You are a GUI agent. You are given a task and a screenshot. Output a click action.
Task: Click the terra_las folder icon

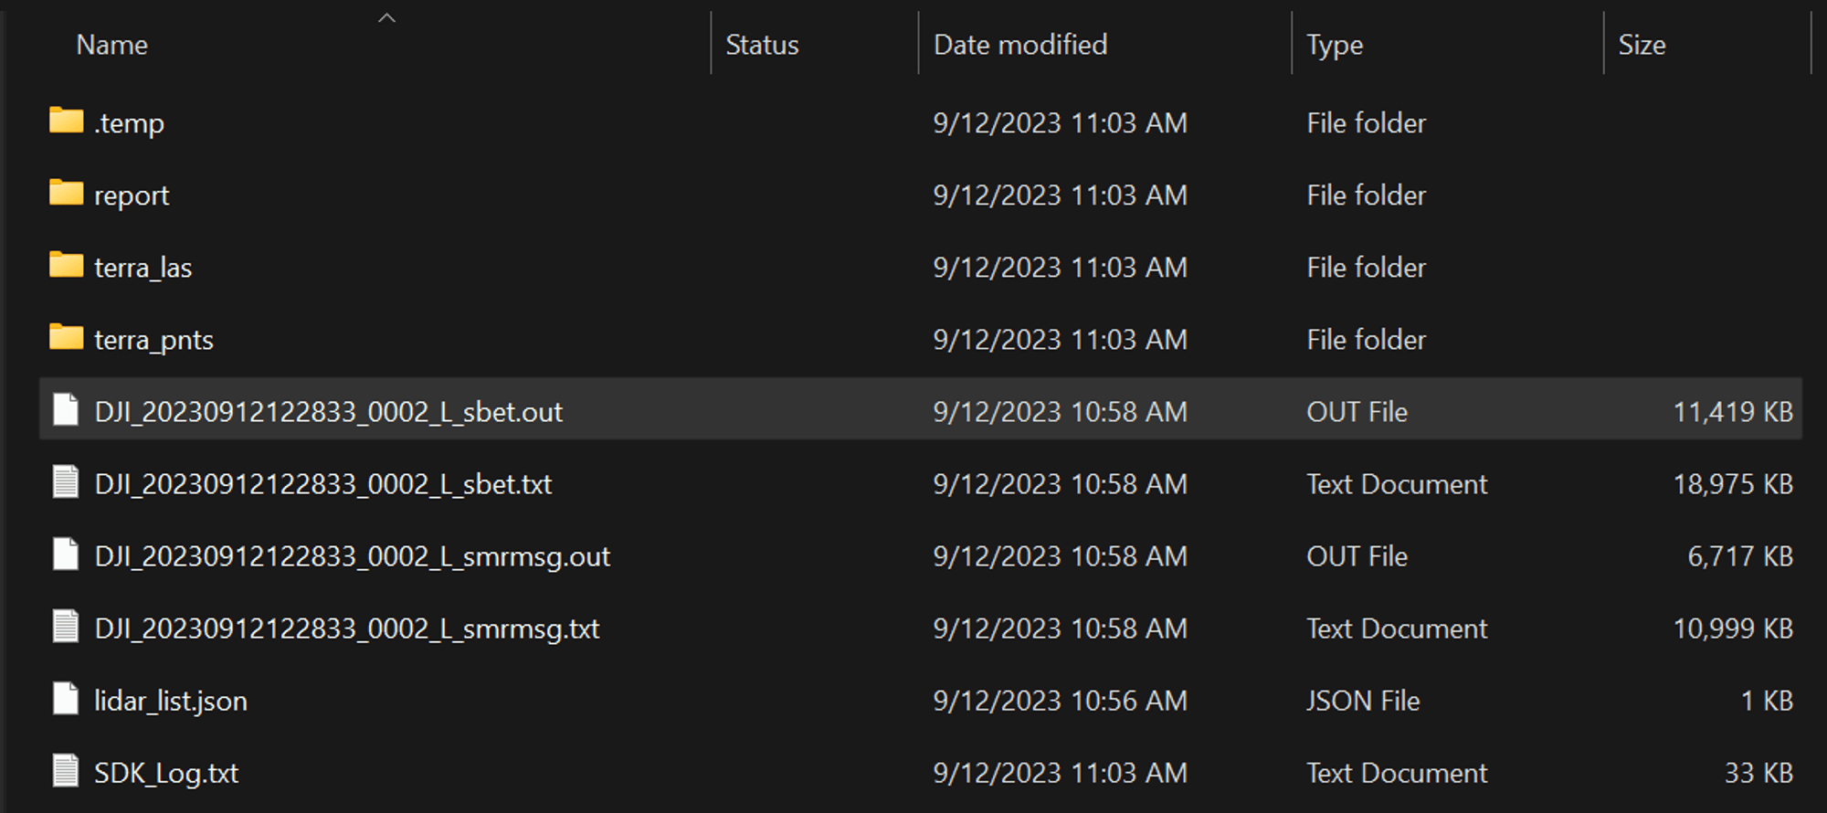pos(66,265)
